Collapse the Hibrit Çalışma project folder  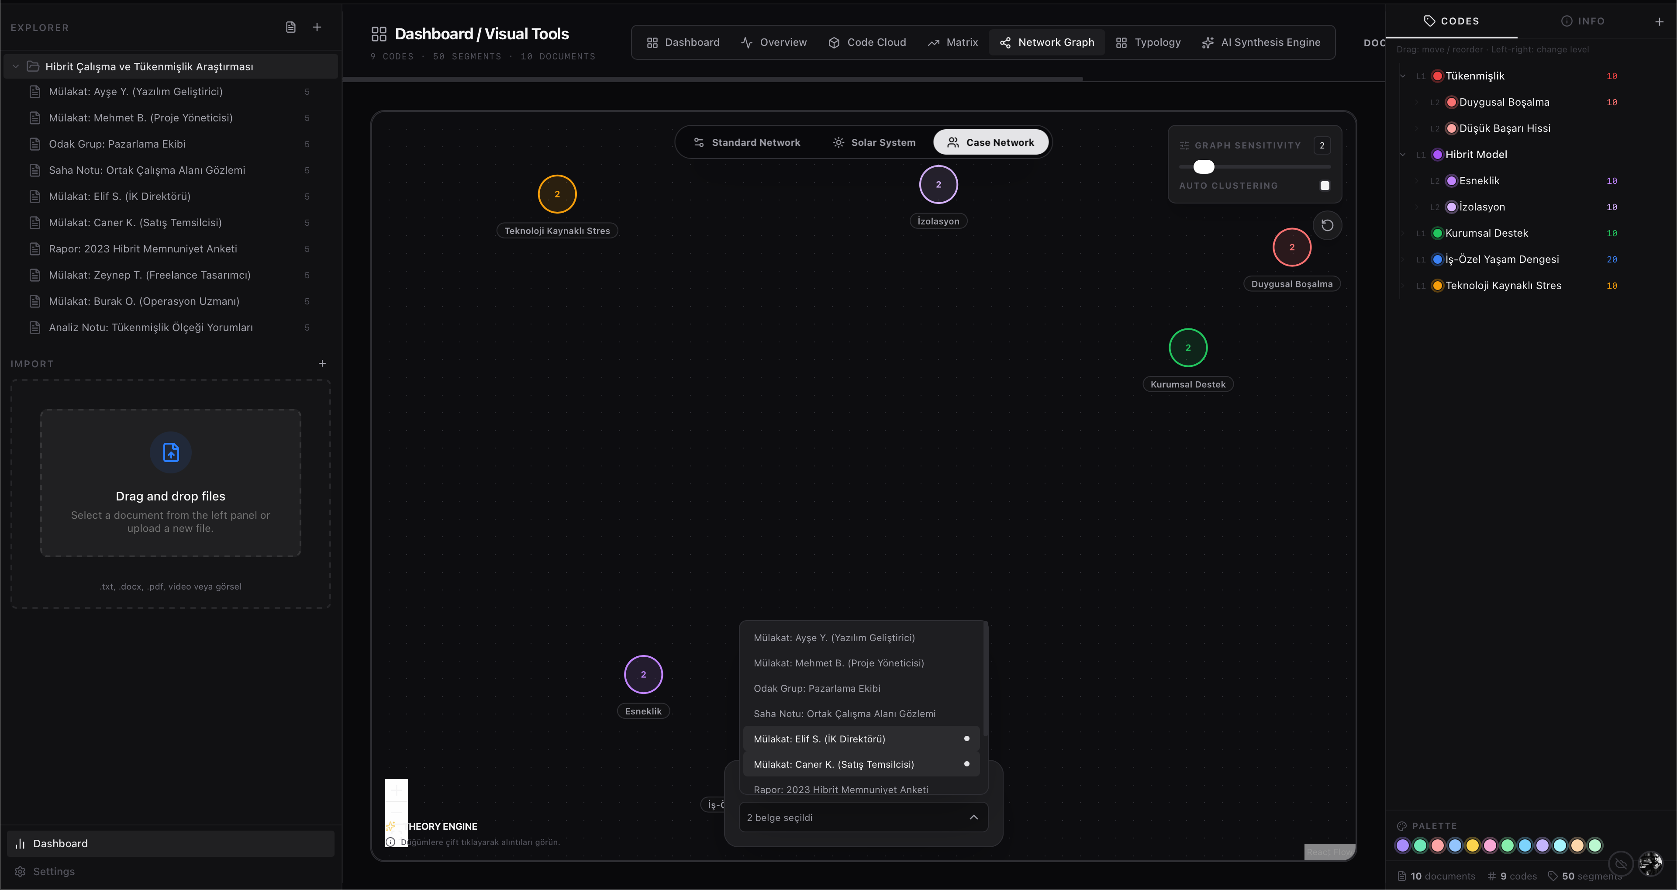click(16, 66)
